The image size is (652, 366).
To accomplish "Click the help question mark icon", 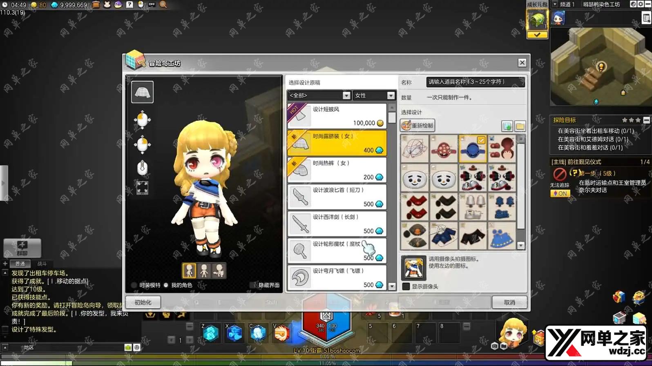I will pos(130,4).
